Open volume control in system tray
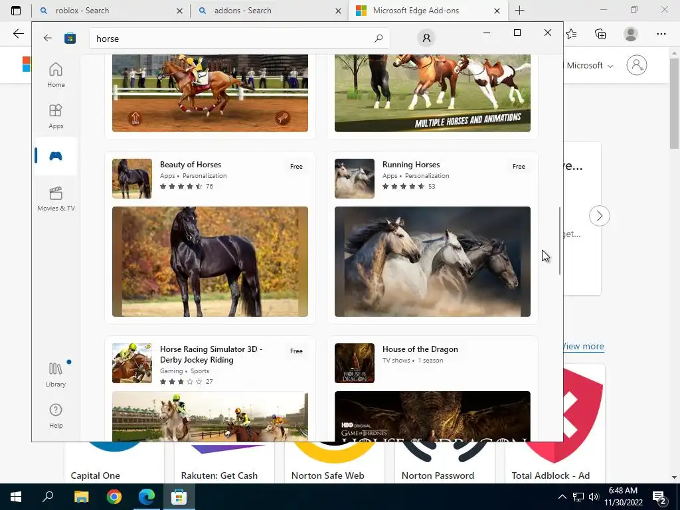 594,497
